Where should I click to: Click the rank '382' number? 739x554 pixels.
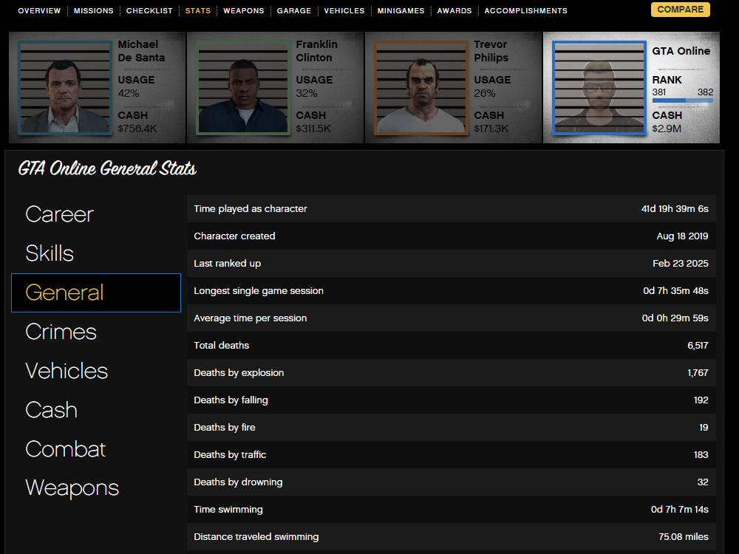click(x=705, y=92)
